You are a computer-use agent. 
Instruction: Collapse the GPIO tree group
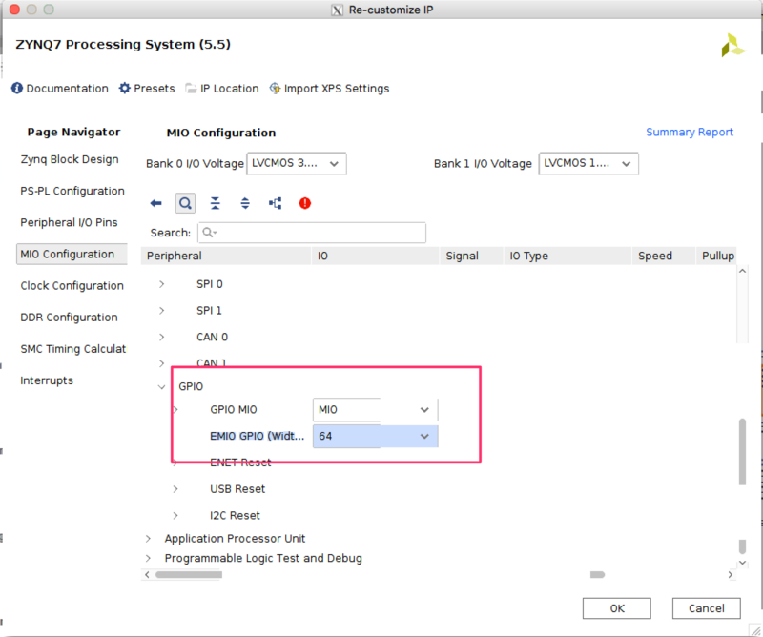161,387
